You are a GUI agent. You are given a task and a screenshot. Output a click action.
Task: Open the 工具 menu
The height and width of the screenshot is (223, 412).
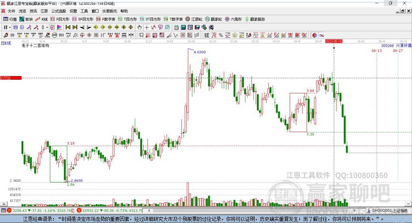pos(84,11)
